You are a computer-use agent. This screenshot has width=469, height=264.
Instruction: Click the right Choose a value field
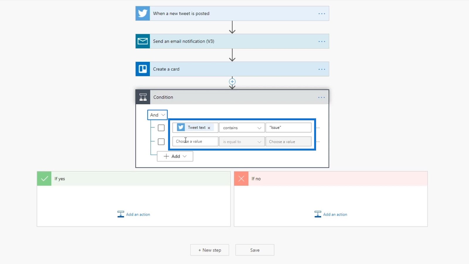pyautogui.click(x=288, y=142)
